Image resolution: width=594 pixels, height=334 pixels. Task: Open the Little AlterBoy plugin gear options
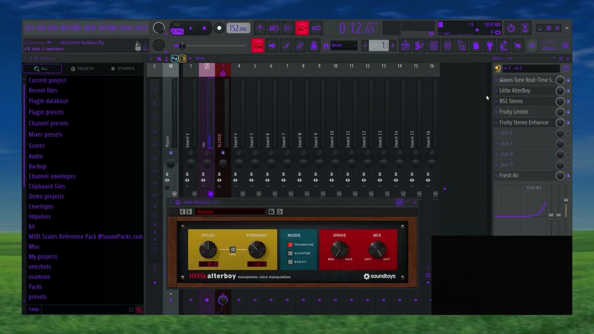[x=177, y=202]
